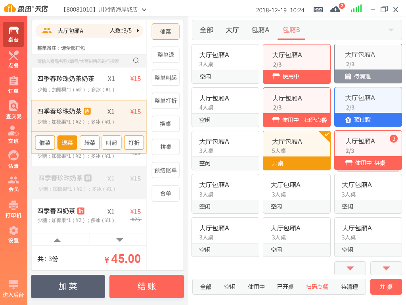The height and width of the screenshot is (305, 406).
Task: Click the cloud upload sync icon
Action: pyautogui.click(x=335, y=10)
